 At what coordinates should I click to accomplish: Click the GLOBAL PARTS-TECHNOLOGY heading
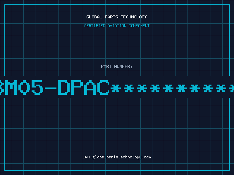point(117,17)
